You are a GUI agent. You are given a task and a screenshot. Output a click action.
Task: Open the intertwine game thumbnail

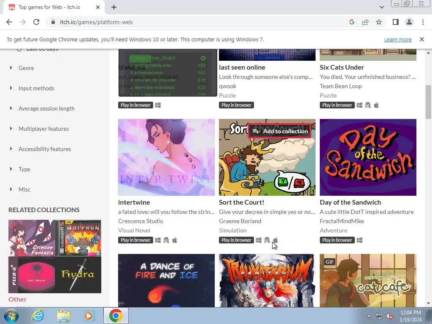(x=166, y=157)
